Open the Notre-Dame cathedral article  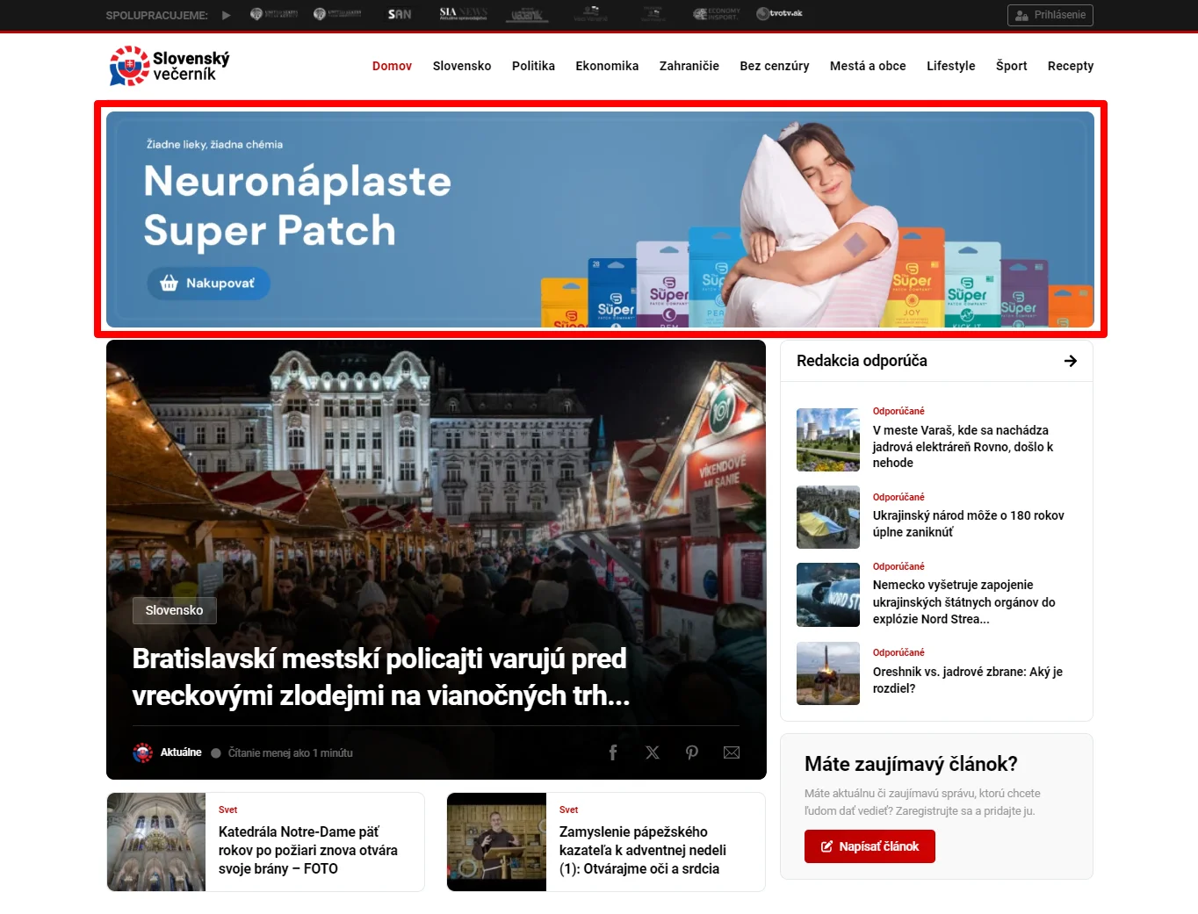(307, 850)
